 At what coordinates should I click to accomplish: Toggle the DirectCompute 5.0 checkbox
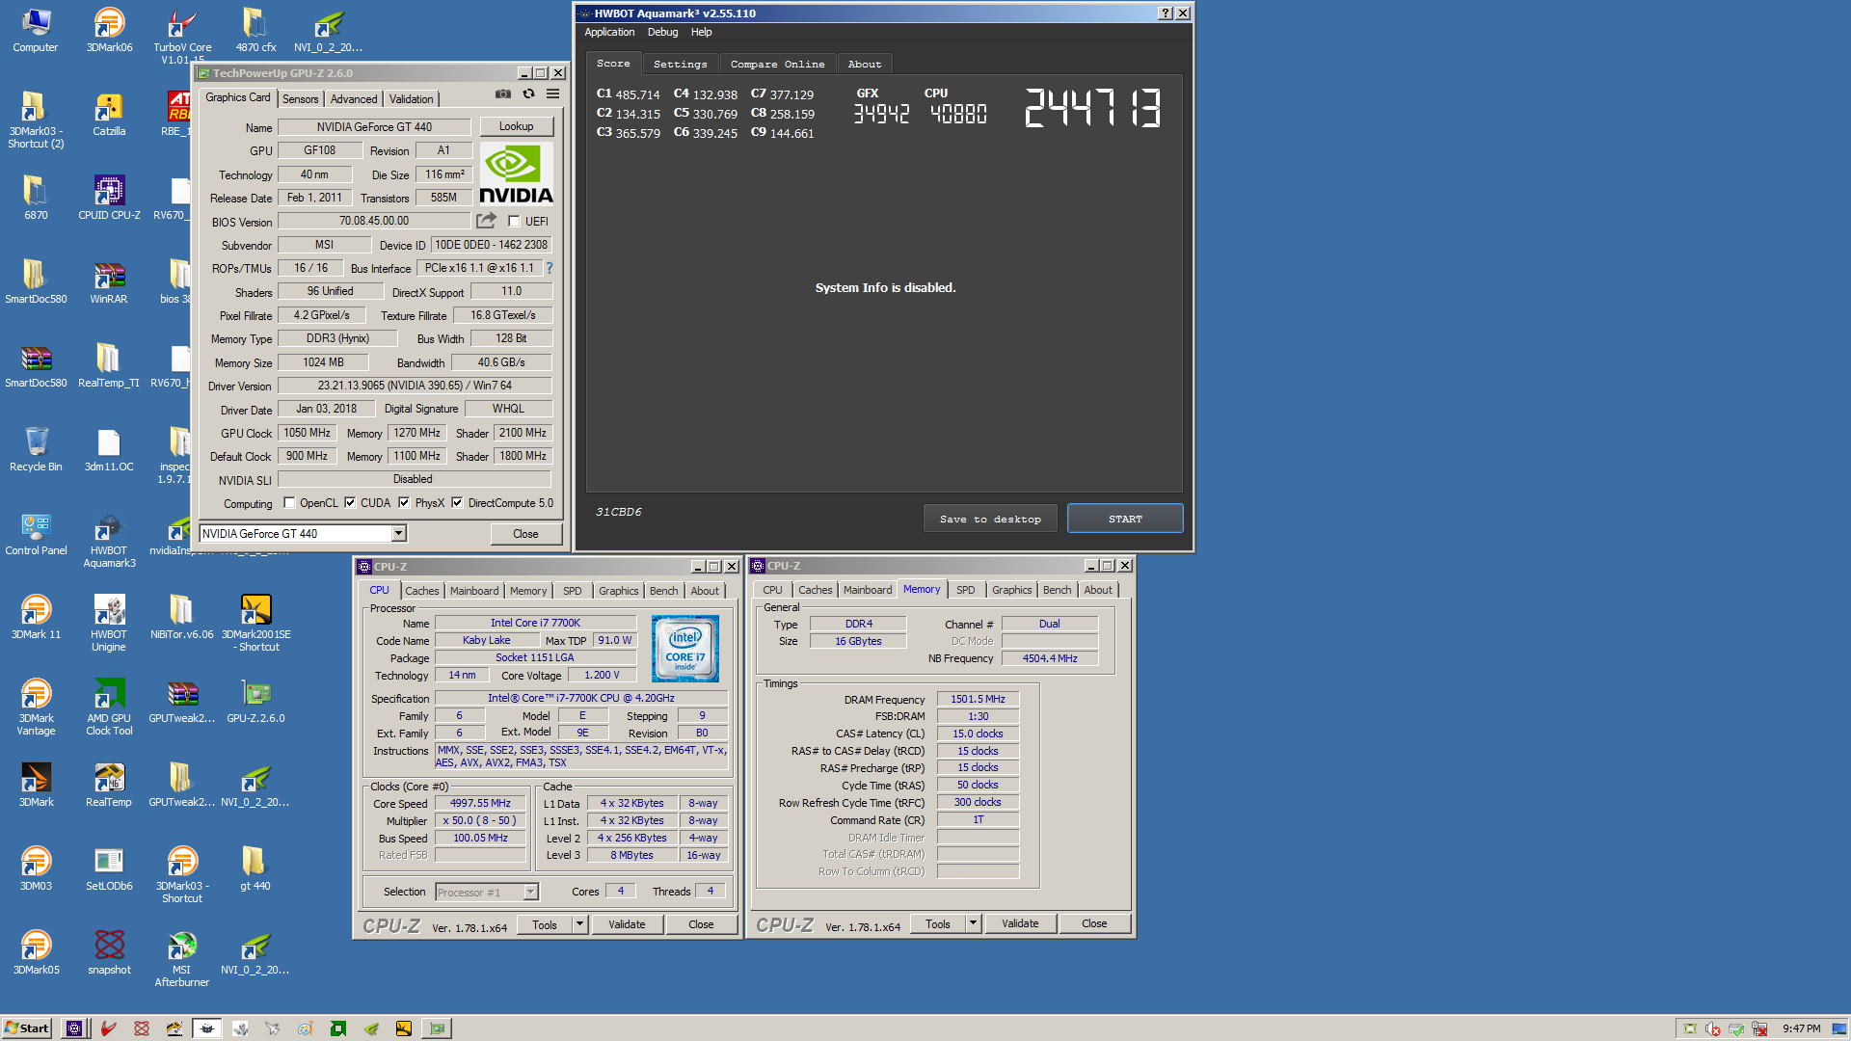tap(457, 502)
